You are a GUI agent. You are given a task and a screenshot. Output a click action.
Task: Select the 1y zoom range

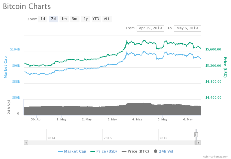click(86, 19)
